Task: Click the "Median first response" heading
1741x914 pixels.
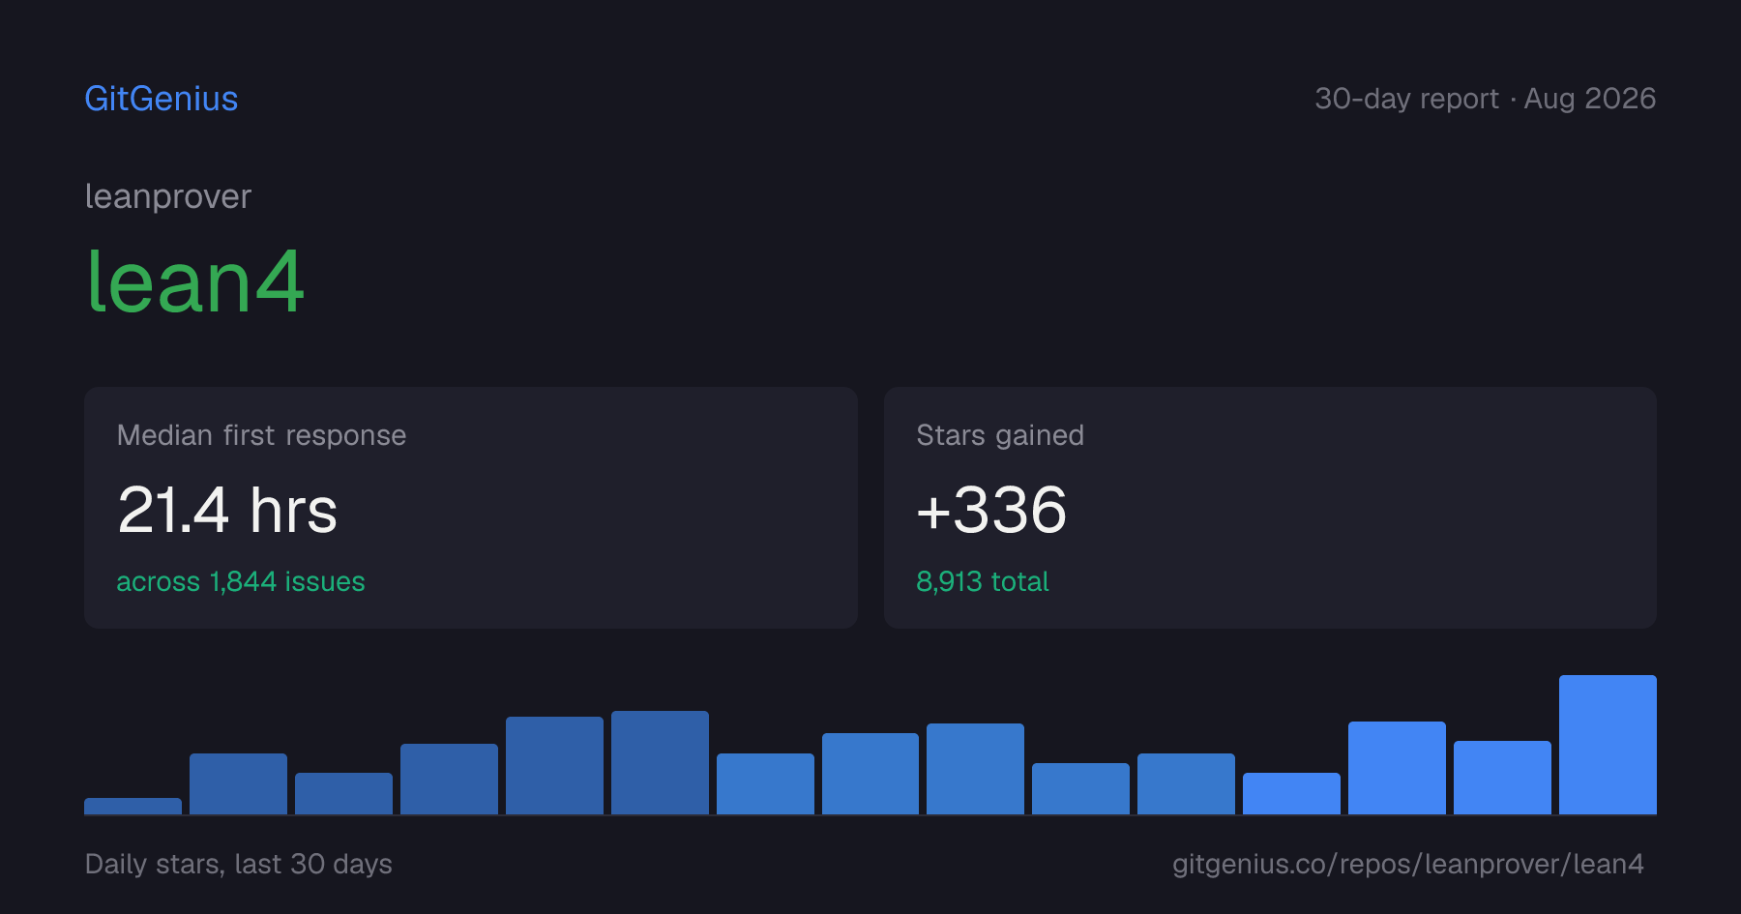Action: tap(261, 435)
